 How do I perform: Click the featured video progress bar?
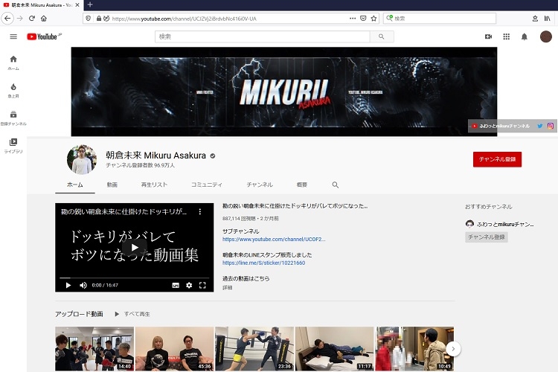(134, 278)
